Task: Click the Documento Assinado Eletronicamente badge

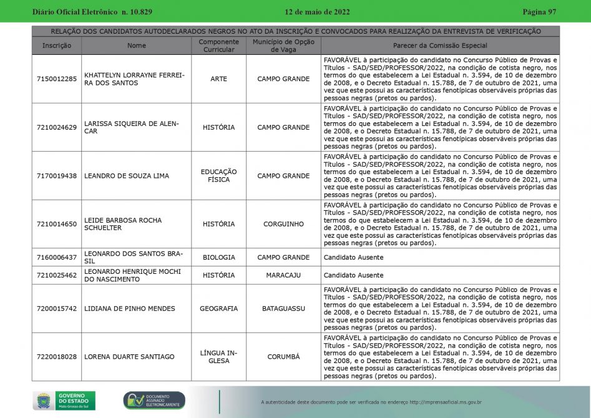Action: click(x=154, y=401)
